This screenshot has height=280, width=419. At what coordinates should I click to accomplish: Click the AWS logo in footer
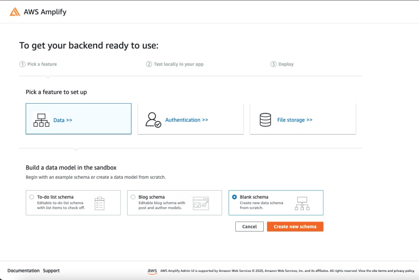(152, 271)
